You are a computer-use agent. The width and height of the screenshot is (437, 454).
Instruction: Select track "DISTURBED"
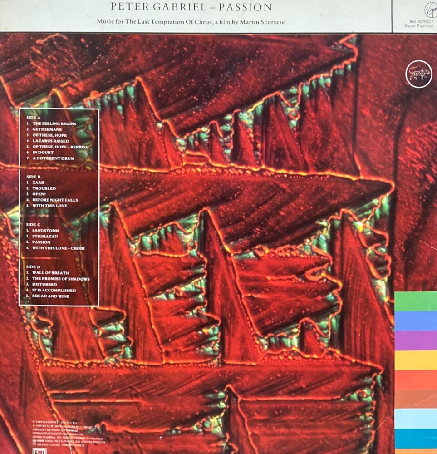pos(44,284)
